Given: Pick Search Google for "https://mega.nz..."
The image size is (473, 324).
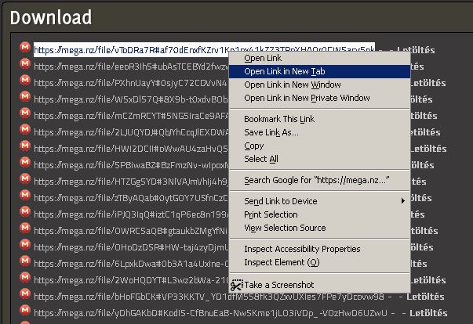Looking at the screenshot, I should [x=316, y=180].
